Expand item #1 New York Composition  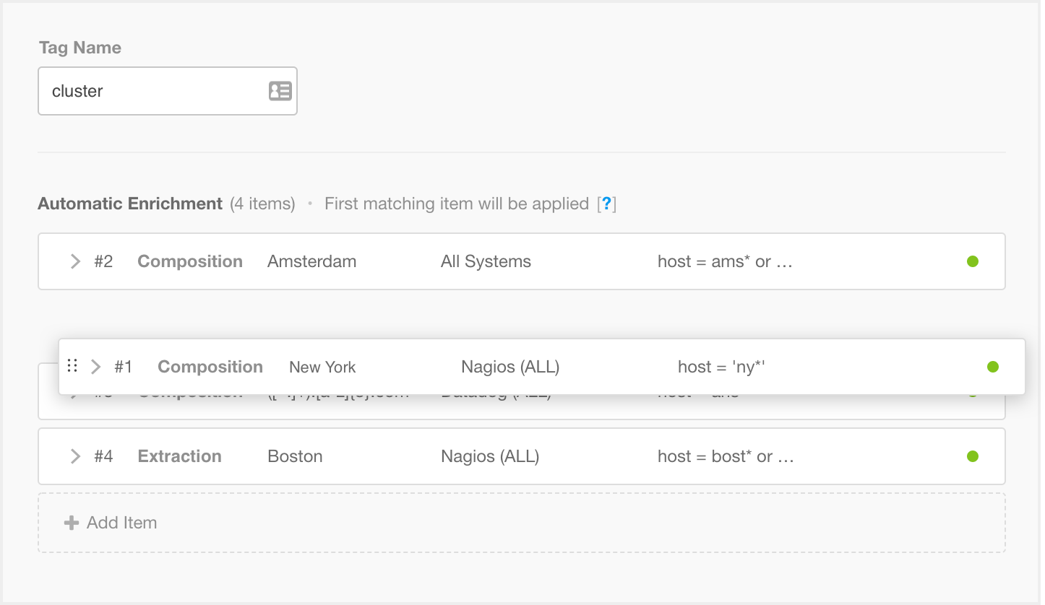tap(95, 366)
